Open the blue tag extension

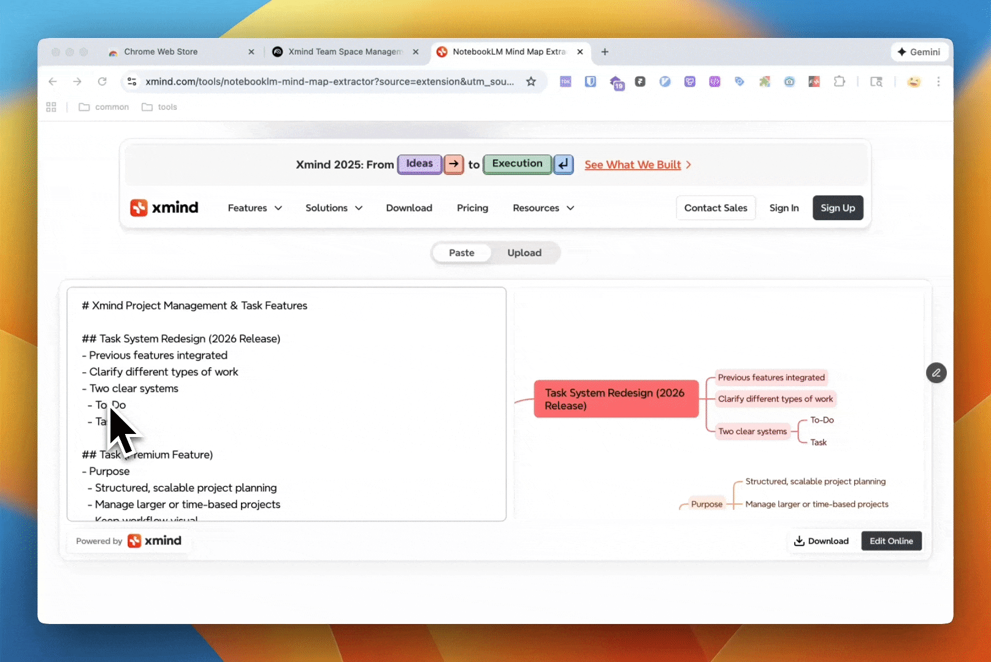point(740,82)
